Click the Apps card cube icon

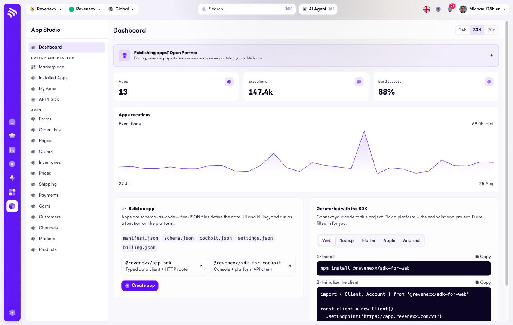[x=229, y=82]
